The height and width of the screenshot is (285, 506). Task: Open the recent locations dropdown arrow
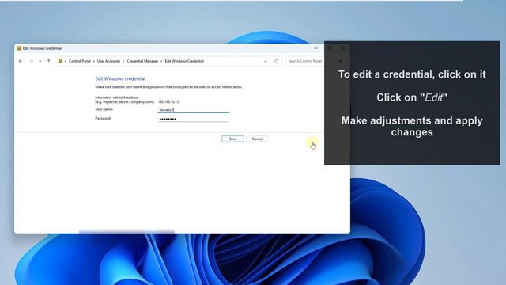pyautogui.click(x=40, y=61)
